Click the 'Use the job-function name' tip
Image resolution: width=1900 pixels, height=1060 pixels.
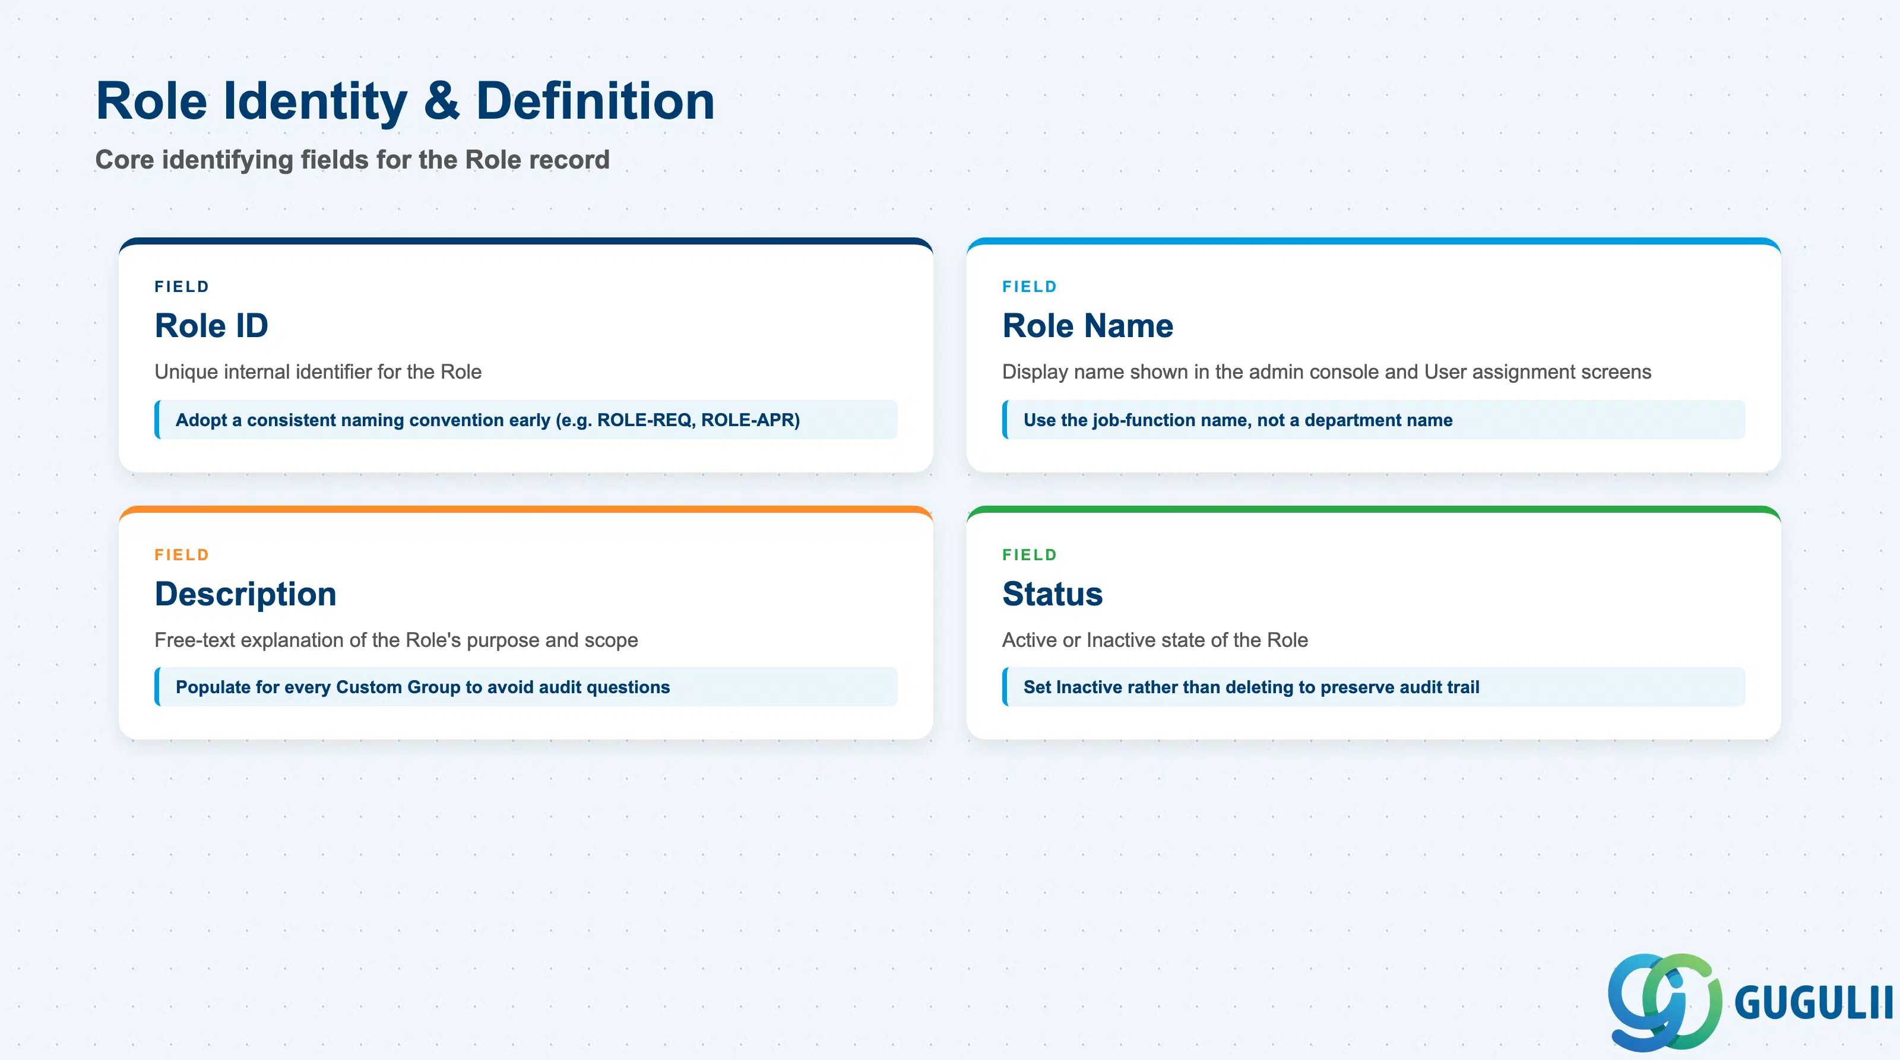click(1373, 420)
